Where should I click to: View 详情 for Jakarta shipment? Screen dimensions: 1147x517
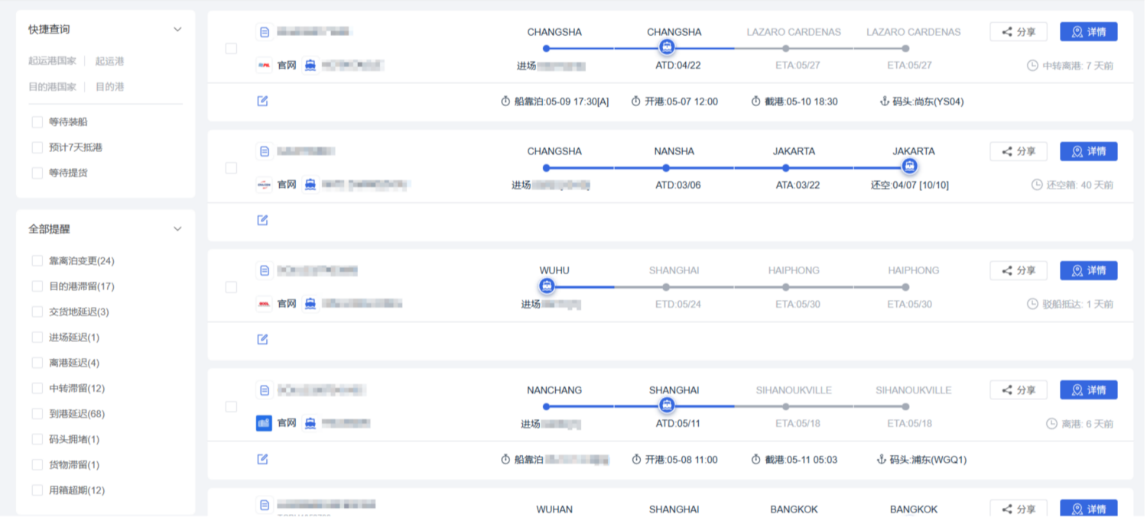(1088, 151)
